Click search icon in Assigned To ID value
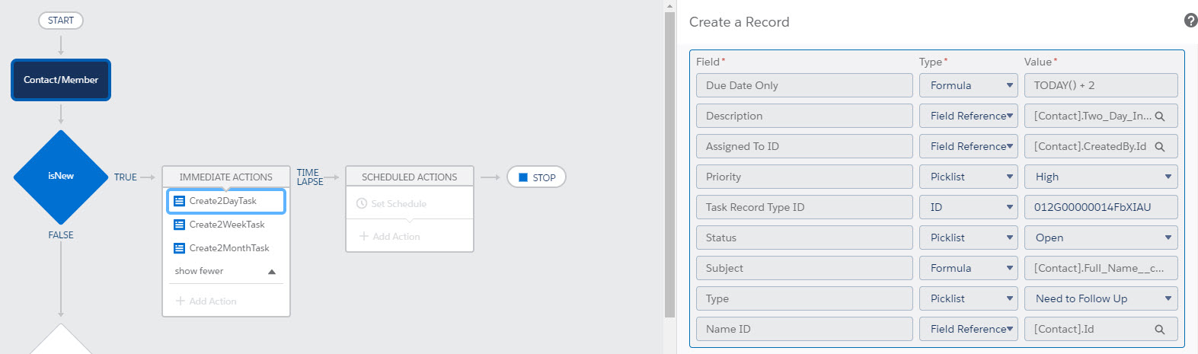The width and height of the screenshot is (1198, 354). coord(1159,147)
